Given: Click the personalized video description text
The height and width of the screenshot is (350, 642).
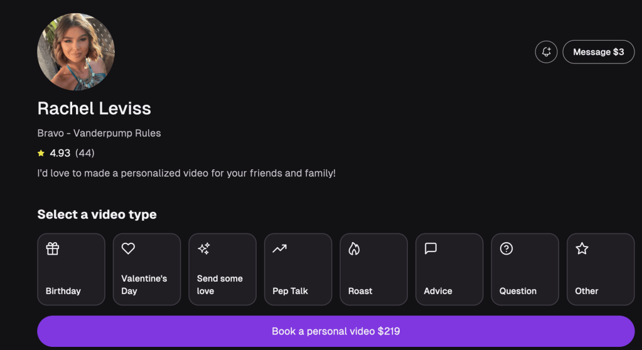Looking at the screenshot, I should [x=186, y=173].
